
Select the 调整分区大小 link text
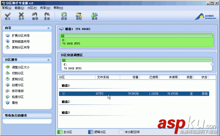[x=21, y=67]
